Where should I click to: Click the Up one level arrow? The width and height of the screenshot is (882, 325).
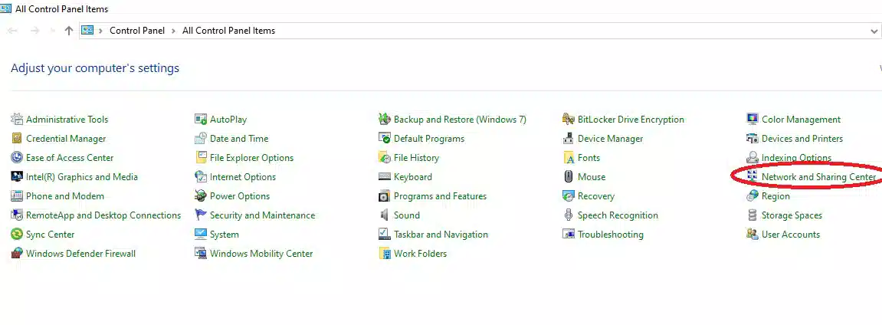pyautogui.click(x=69, y=31)
